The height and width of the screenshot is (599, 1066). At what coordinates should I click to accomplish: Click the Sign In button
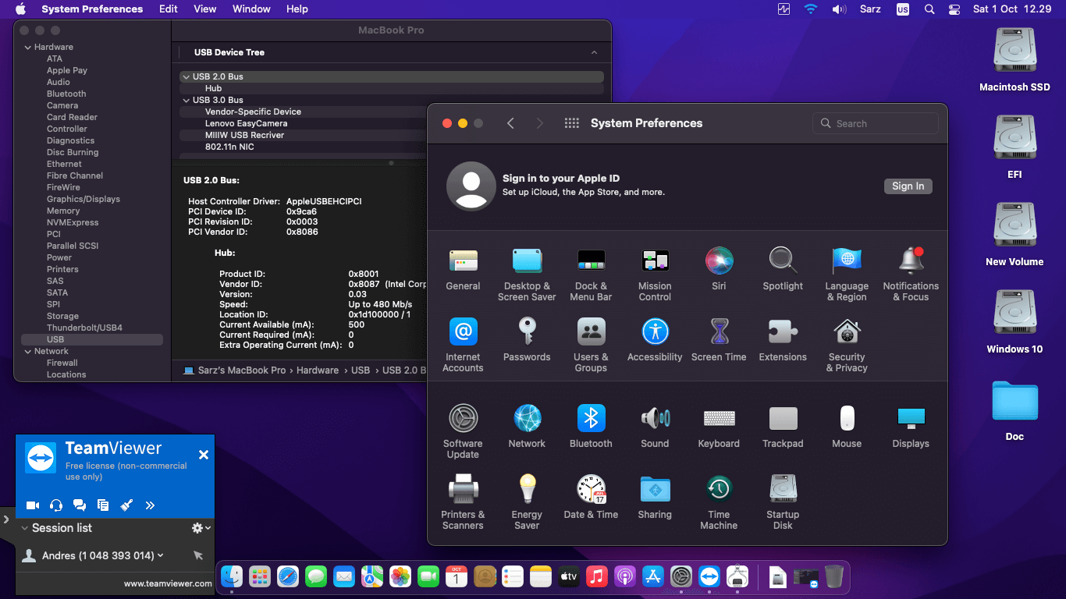coord(908,186)
